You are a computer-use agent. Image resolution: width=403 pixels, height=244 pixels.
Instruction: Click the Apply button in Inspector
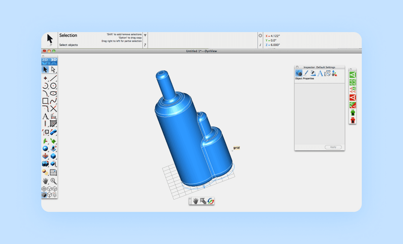333,147
